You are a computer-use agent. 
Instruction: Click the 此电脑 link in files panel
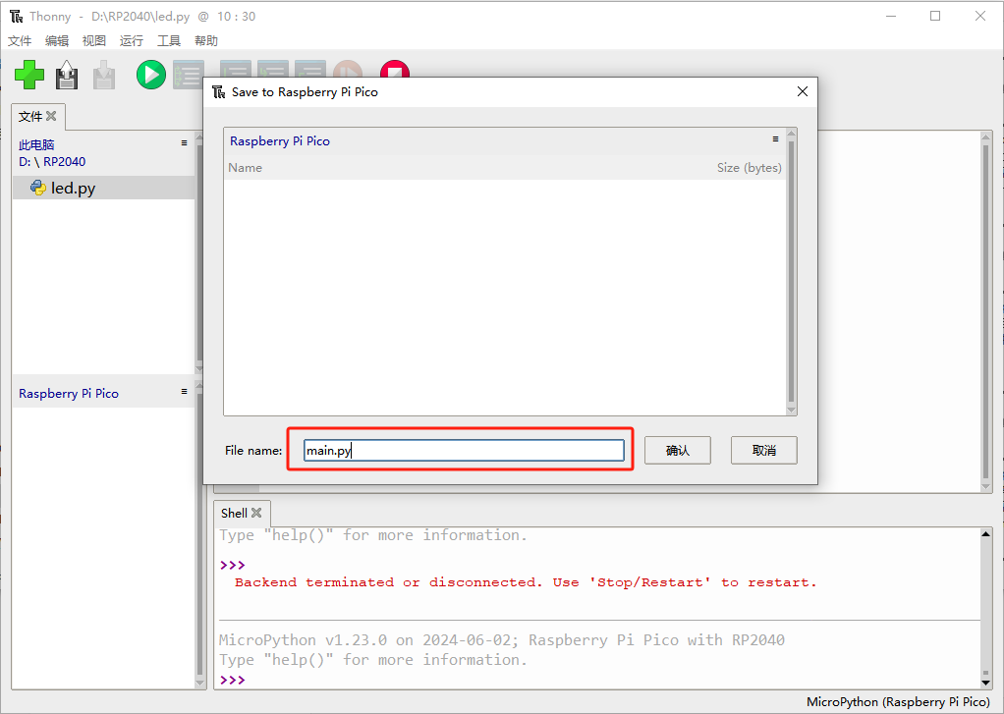pyautogui.click(x=36, y=144)
